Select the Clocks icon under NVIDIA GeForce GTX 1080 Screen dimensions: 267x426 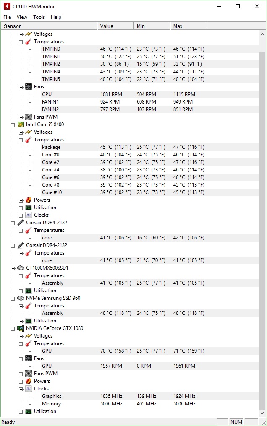28,389
